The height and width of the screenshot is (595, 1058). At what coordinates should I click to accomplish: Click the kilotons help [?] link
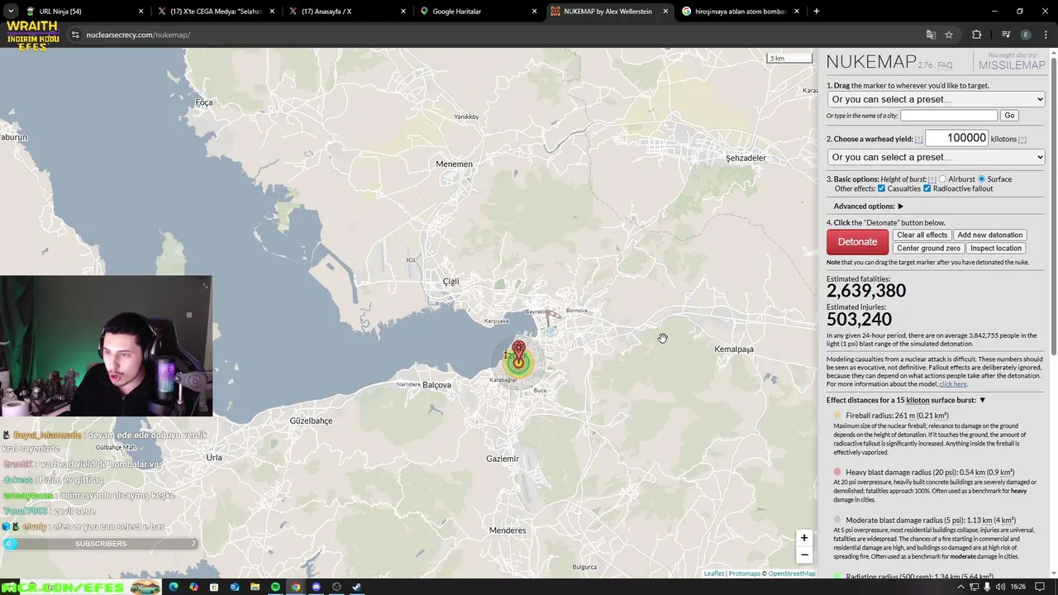[x=1022, y=140]
